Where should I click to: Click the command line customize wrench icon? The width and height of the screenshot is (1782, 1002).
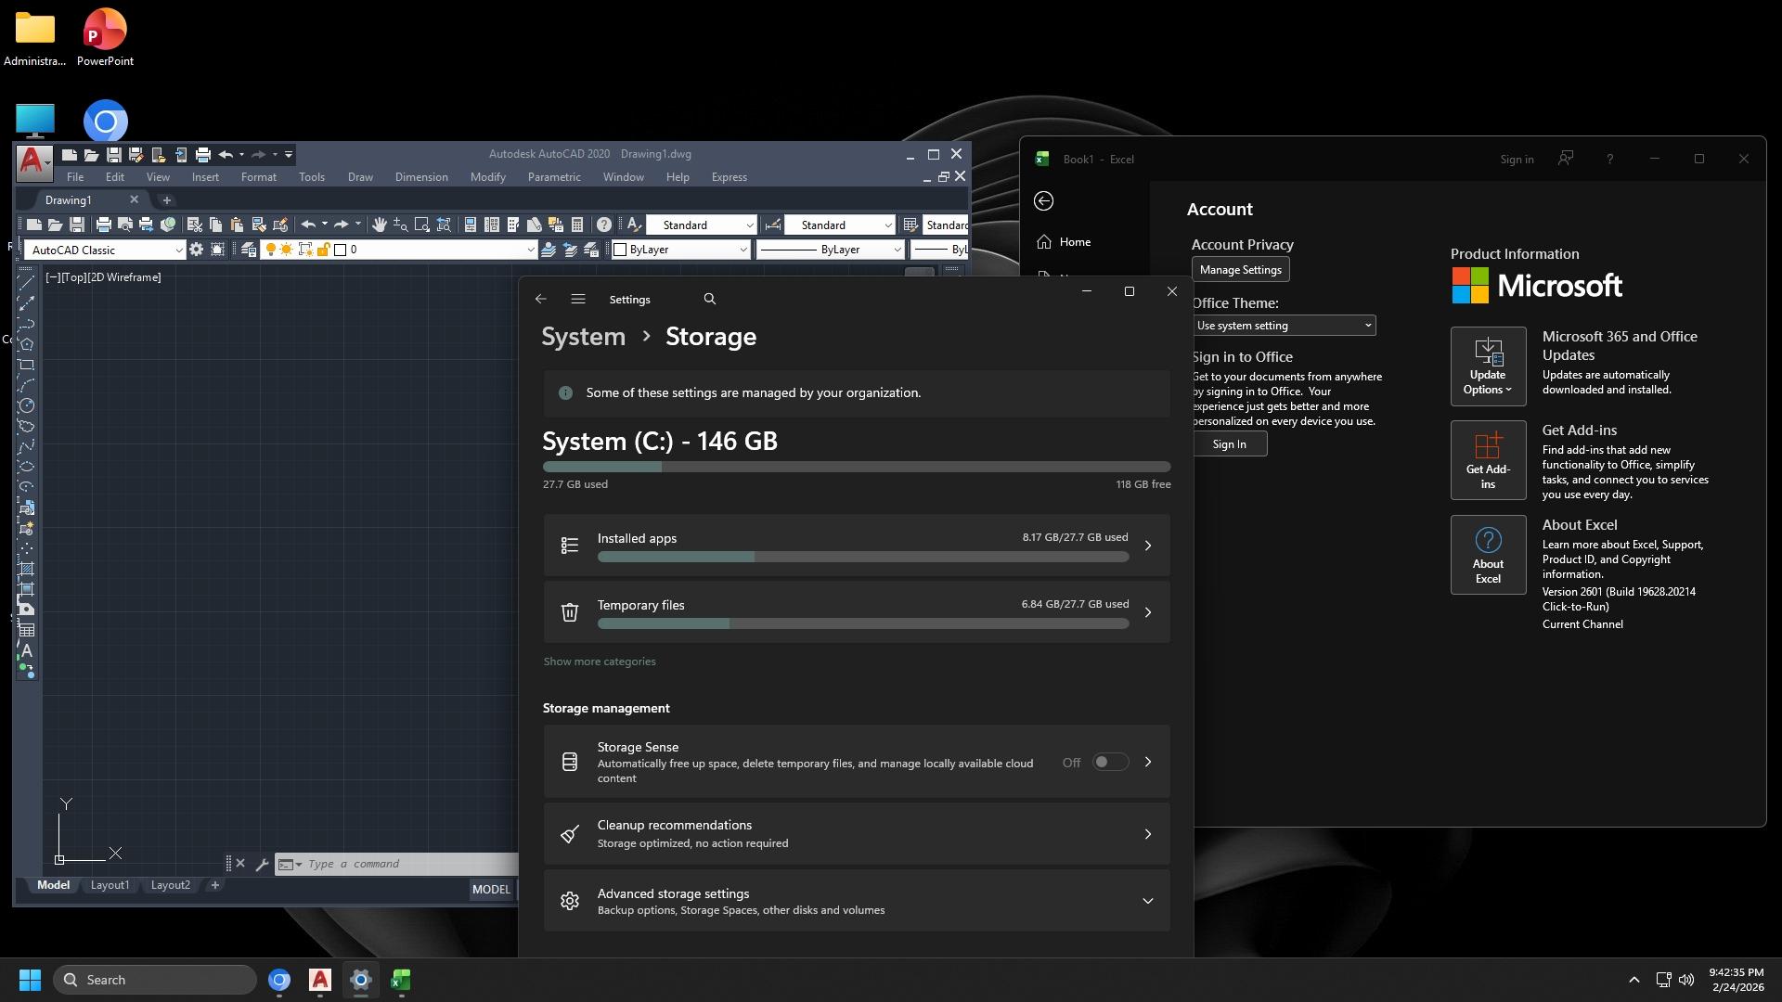click(262, 864)
